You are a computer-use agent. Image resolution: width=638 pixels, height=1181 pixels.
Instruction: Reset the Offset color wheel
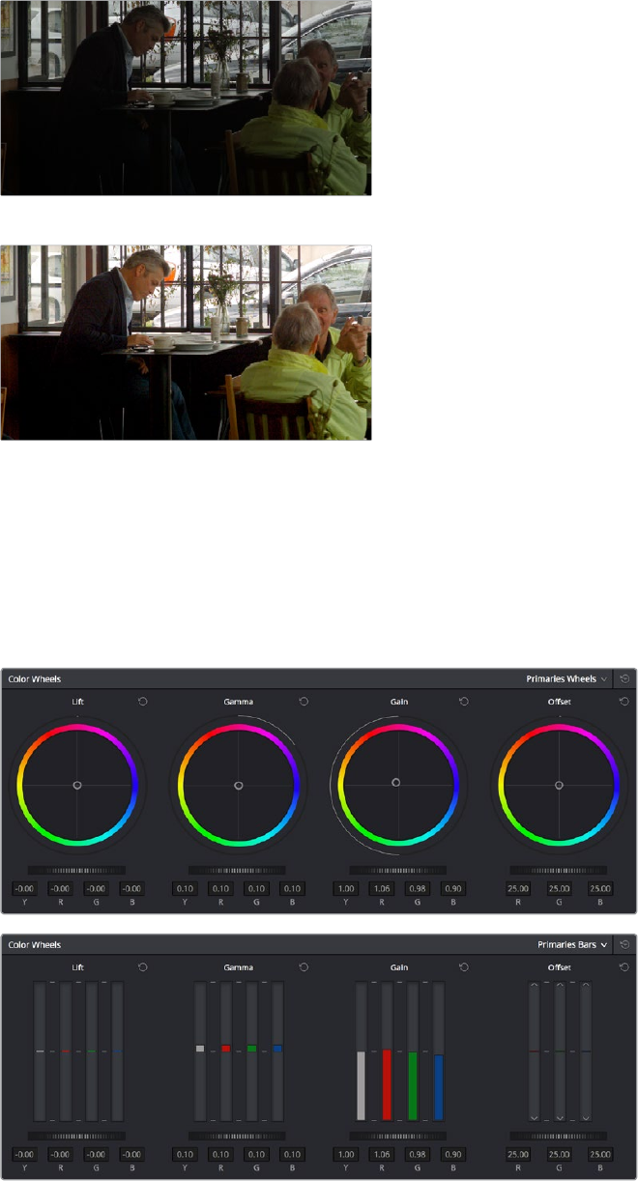[624, 701]
